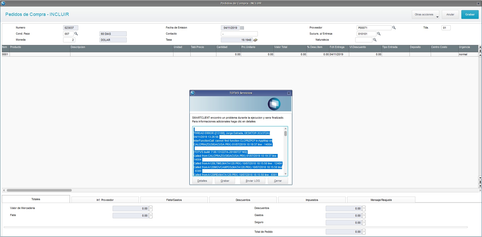Focus the Cond. Pago code field
This screenshot has height=237, width=482.
(x=68, y=34)
